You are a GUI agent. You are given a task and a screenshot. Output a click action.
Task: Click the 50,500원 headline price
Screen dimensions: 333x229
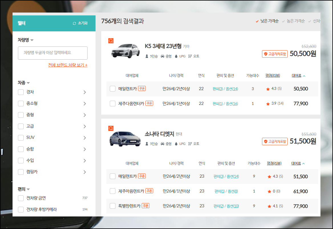pos(303,54)
